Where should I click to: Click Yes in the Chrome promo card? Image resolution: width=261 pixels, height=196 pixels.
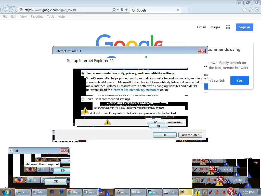[x=240, y=80]
